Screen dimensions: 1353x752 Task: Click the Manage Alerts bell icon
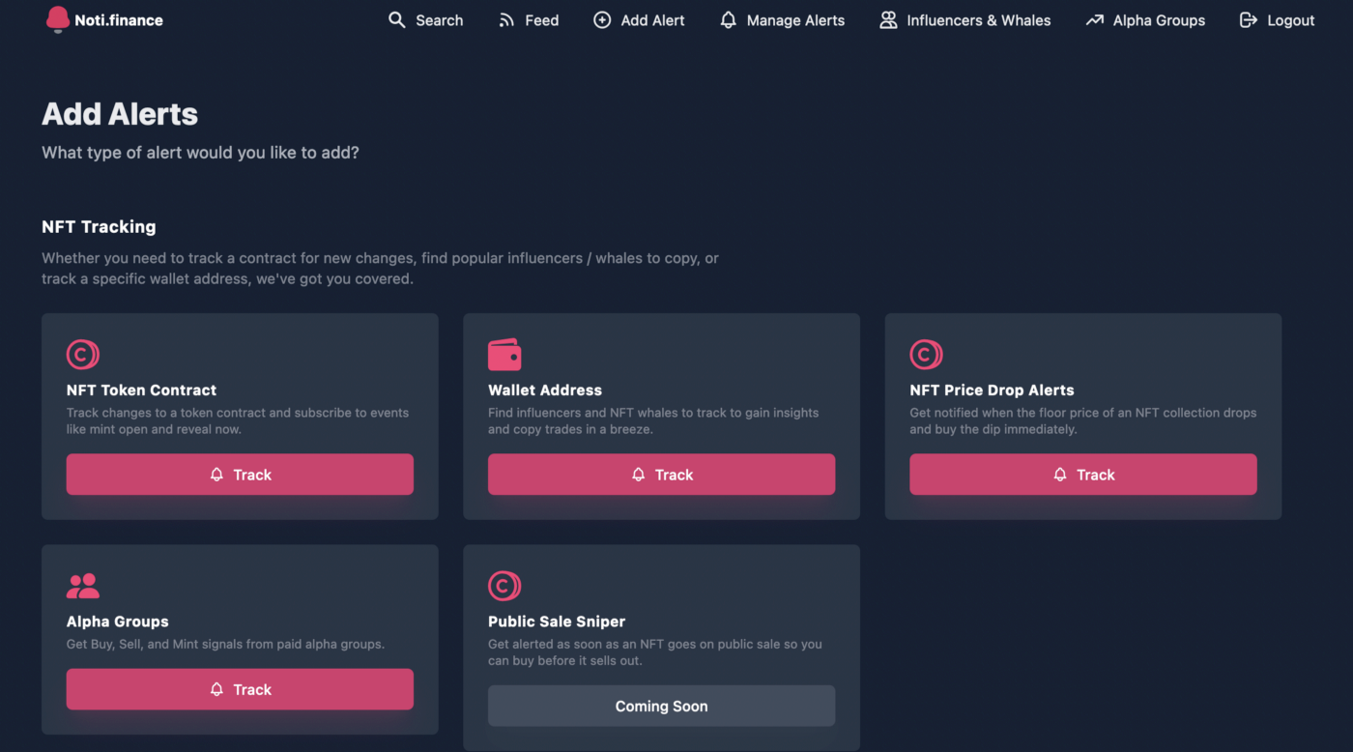pos(729,20)
